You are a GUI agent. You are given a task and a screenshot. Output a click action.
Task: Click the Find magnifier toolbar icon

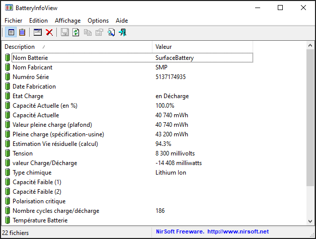pos(111,33)
